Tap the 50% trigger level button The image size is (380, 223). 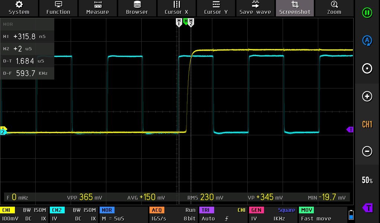tap(367, 180)
